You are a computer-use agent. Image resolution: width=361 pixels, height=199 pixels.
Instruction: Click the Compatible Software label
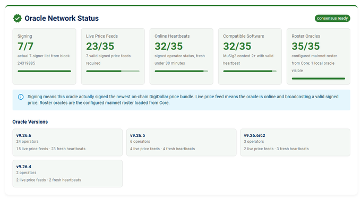243,36
